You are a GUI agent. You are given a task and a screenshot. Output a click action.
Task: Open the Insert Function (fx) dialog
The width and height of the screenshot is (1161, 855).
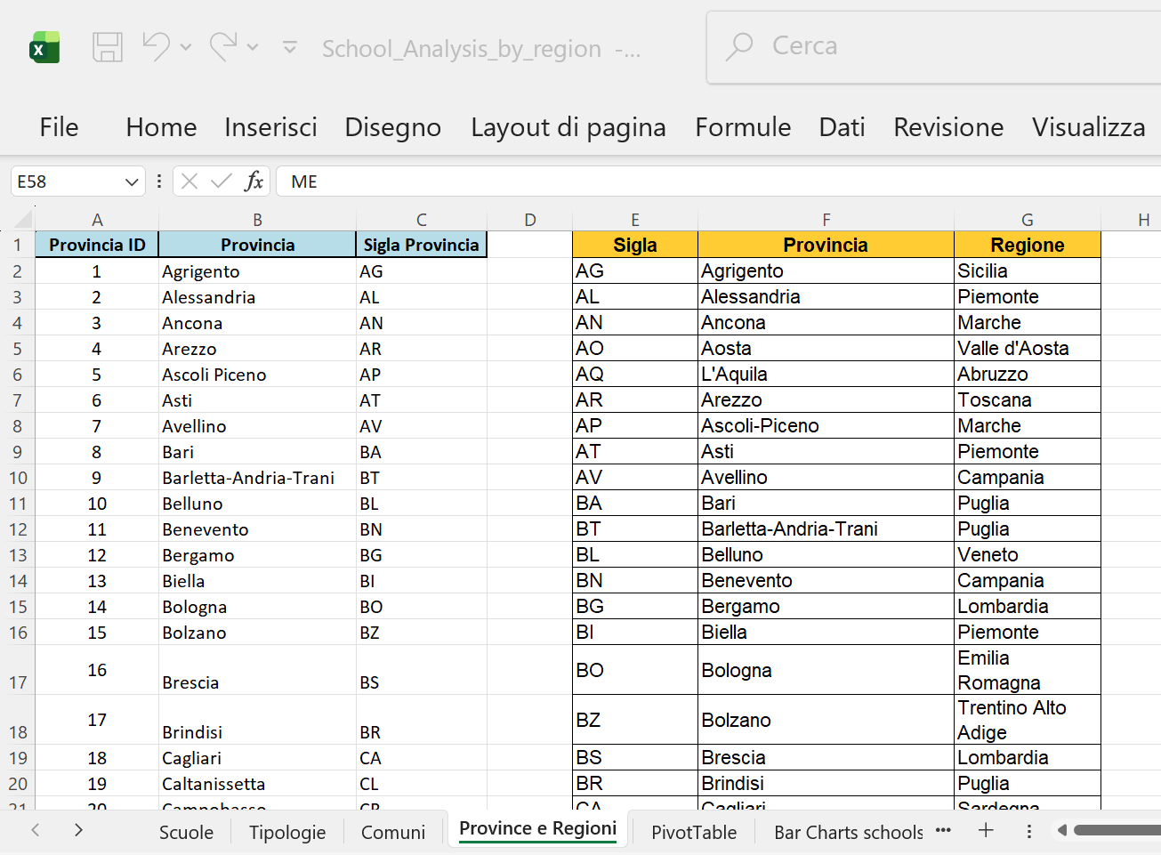pos(255,181)
